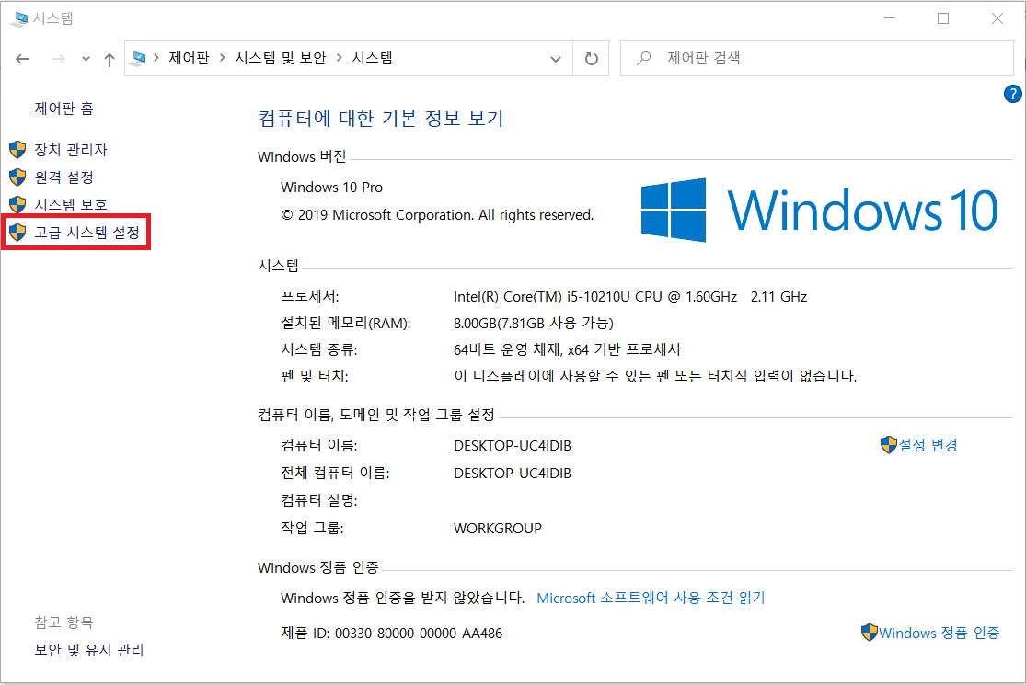Click the shield icon beside 원격 설정

coord(17,177)
